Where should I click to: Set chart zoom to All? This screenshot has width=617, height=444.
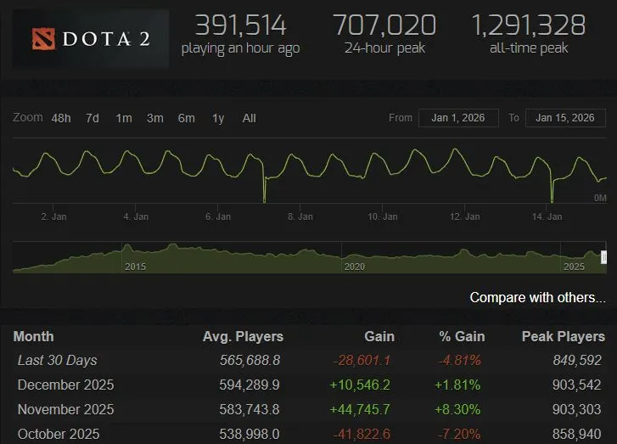(x=249, y=118)
